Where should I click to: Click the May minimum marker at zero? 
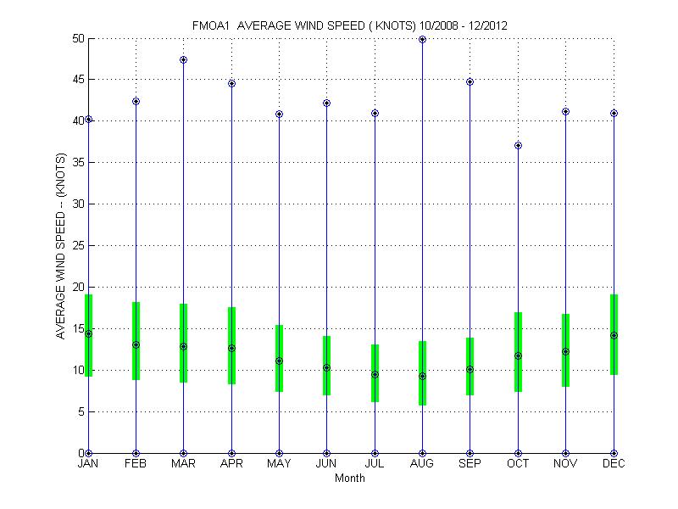tap(279, 453)
